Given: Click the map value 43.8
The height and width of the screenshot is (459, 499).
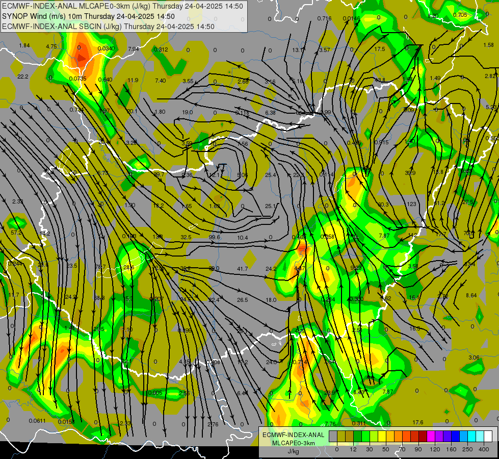Looking at the screenshot, I should click(x=380, y=80).
